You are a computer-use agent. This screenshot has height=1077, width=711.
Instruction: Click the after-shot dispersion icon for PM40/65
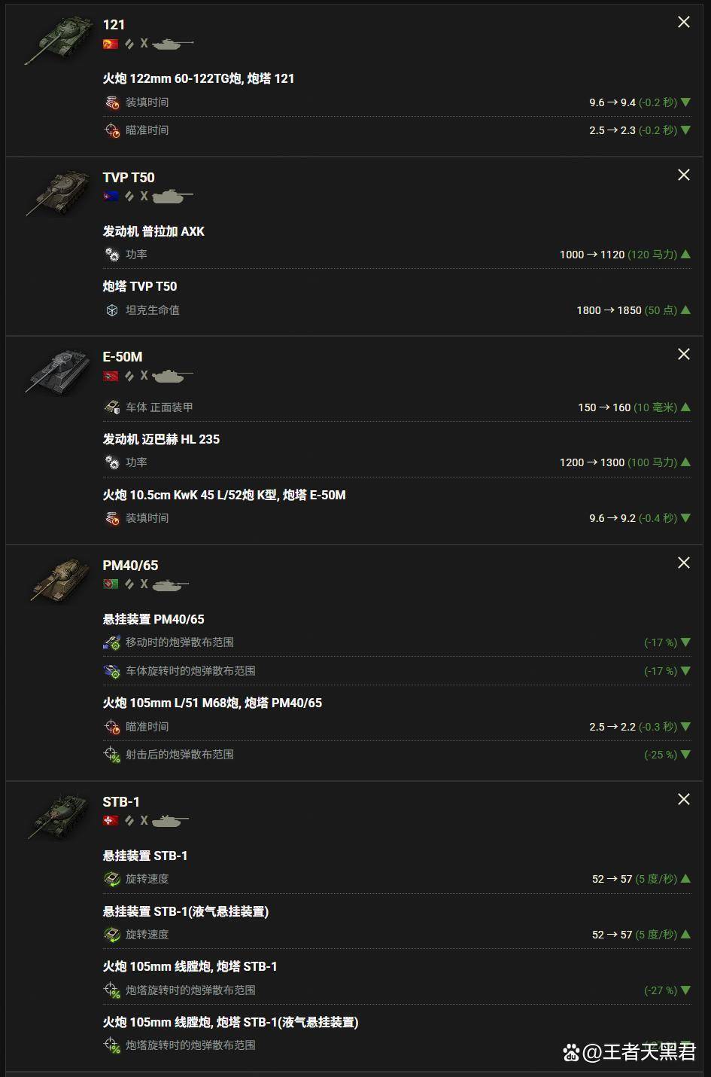pos(112,755)
